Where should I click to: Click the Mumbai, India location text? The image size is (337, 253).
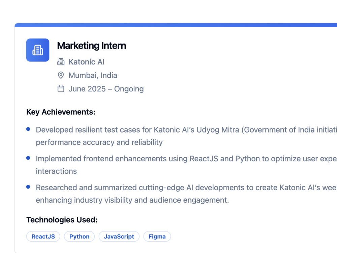click(x=93, y=76)
